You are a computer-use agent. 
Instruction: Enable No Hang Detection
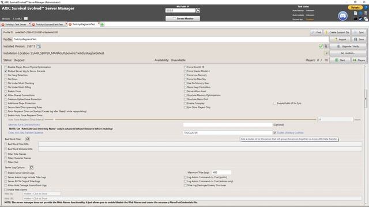(6, 75)
